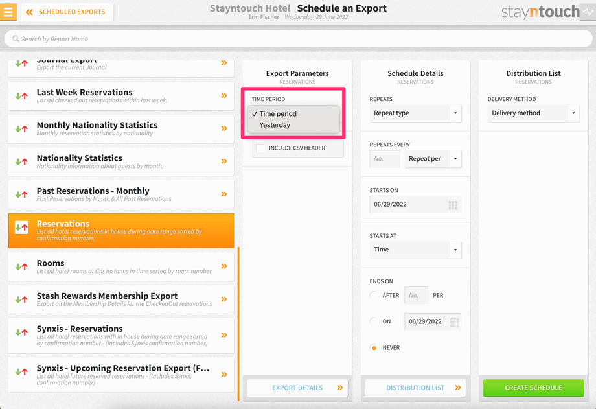The image size is (596, 409).
Task: Click the Ends On After number field
Action: coord(417,295)
